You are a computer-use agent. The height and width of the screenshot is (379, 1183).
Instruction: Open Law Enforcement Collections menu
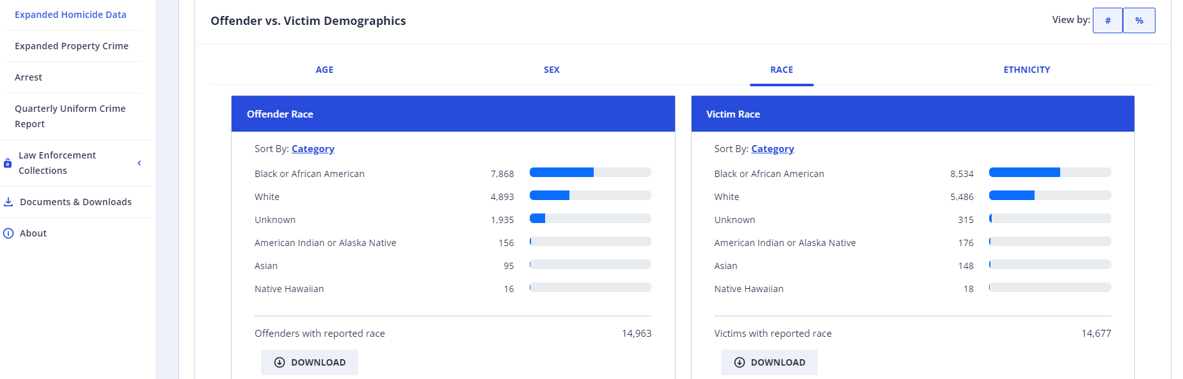pyautogui.click(x=58, y=163)
